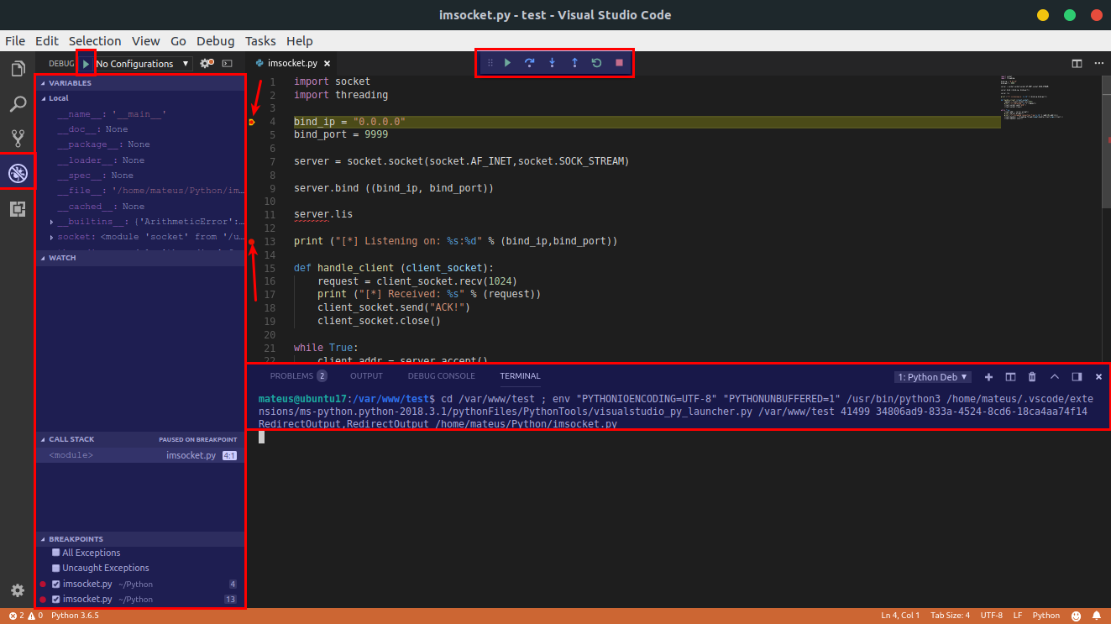Click 'Ln 4, Col 1' in status bar
Viewport: 1111px width, 624px height.
(x=900, y=616)
